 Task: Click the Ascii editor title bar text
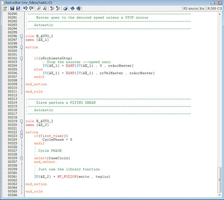click(x=29, y=3)
